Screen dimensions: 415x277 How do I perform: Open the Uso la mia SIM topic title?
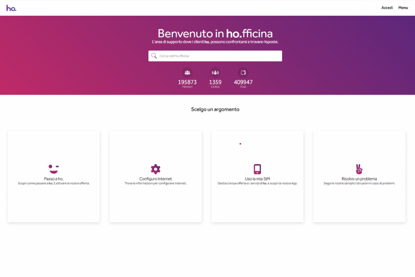[x=257, y=179]
